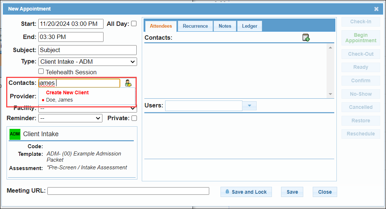Screen dimensions: 386x209
Task: Enable the Telehealth Session checkbox
Action: [x=41, y=71]
